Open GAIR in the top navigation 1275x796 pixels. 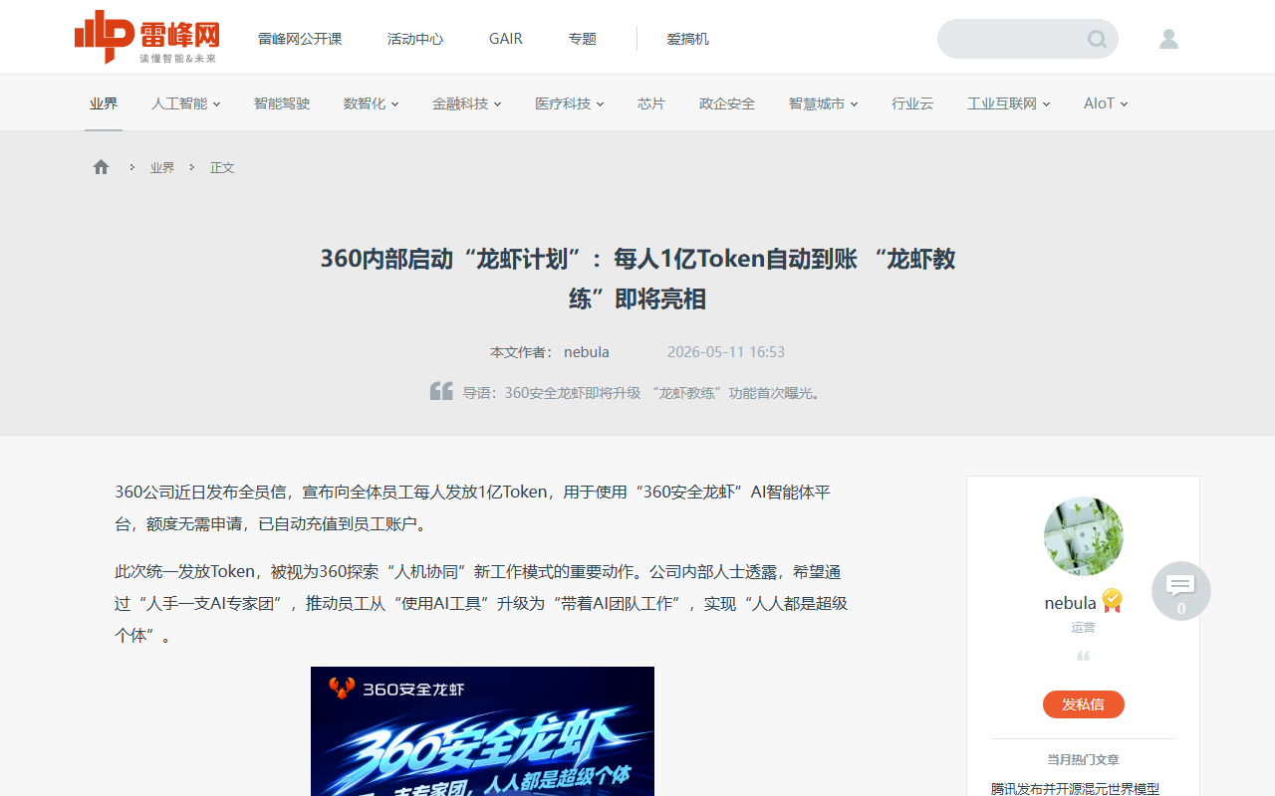coord(506,39)
